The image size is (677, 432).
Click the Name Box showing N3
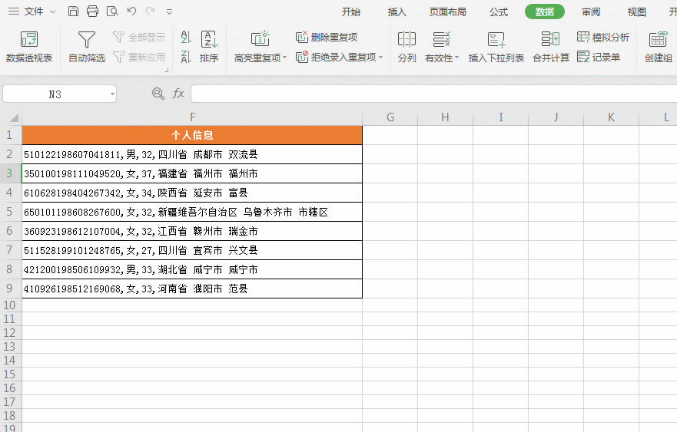(x=55, y=94)
